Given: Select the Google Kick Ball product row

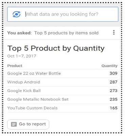Looking at the screenshot, I should pyautogui.click(x=62, y=91).
